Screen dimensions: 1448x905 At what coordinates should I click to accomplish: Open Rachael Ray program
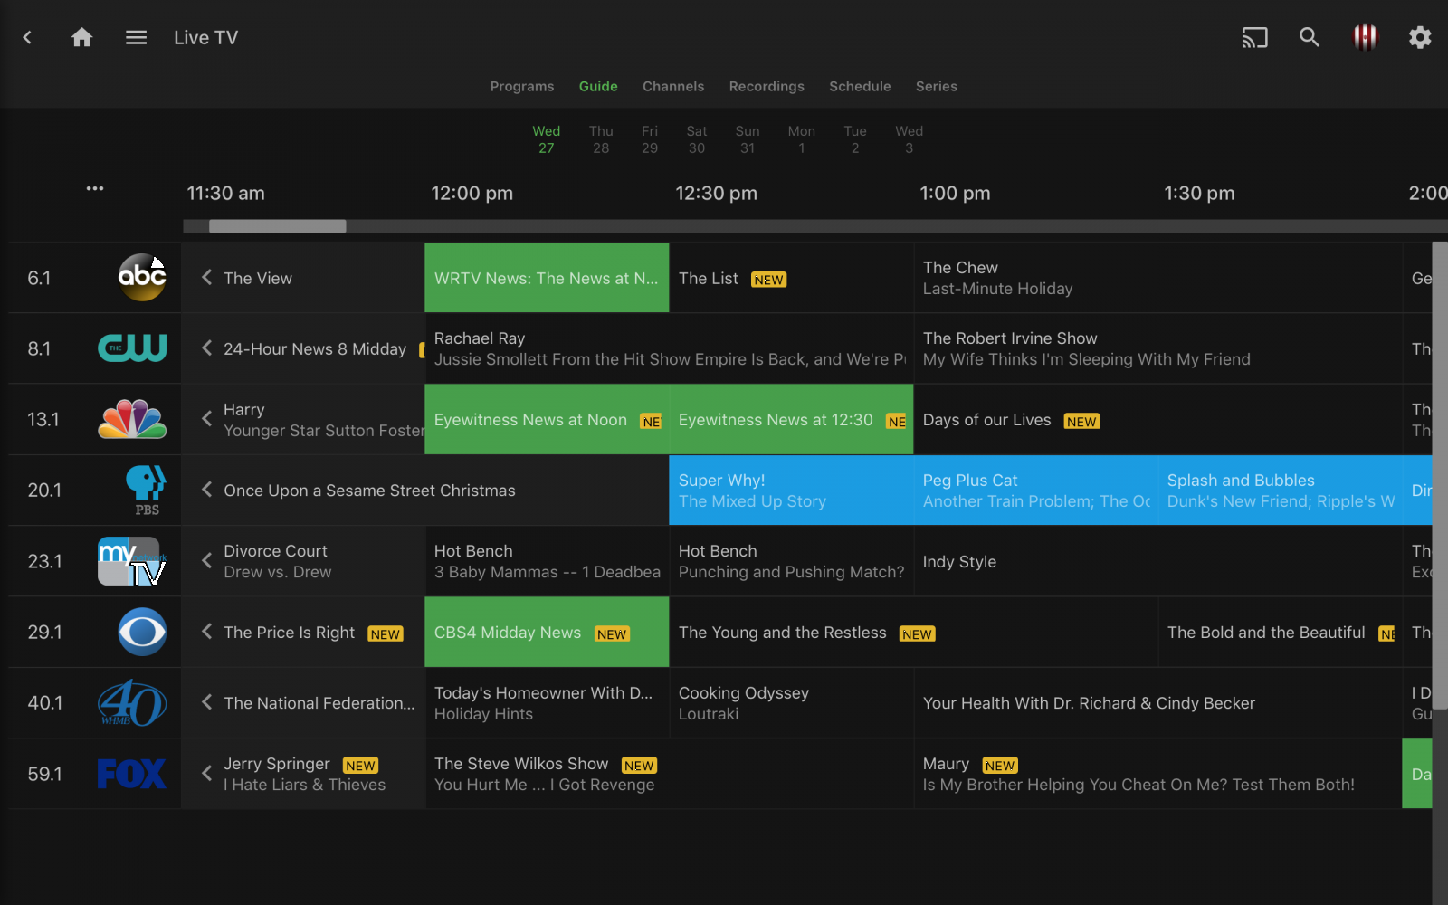[669, 348]
